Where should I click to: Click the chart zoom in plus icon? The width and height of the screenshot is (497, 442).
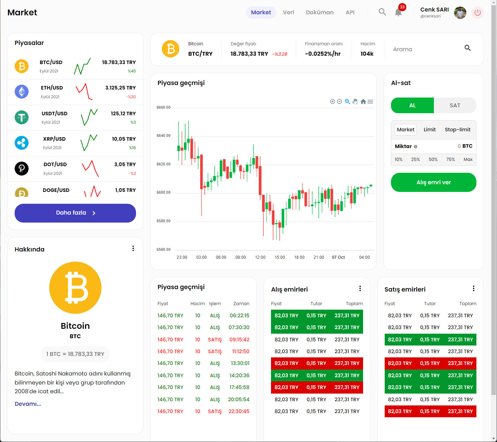click(332, 101)
